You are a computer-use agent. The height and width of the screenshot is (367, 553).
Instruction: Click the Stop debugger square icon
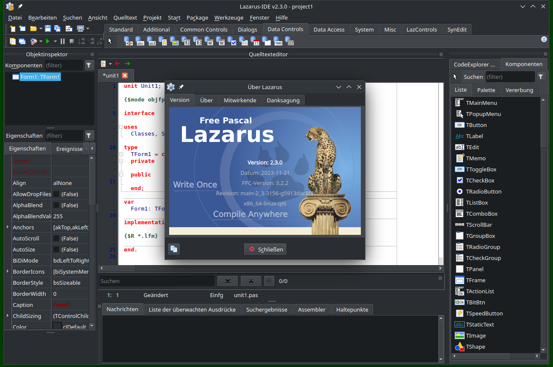point(72,41)
